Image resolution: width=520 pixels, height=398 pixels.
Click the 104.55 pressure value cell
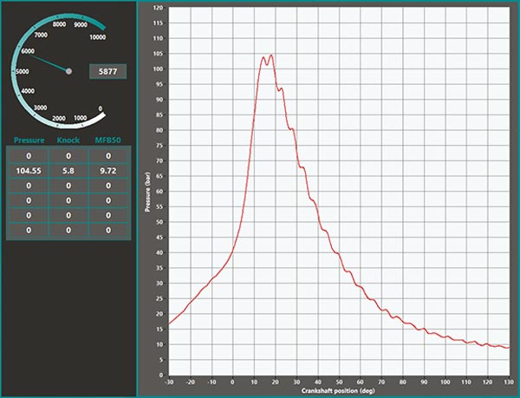pyautogui.click(x=29, y=172)
